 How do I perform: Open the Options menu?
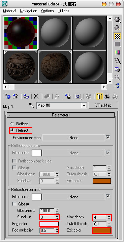click(48, 11)
